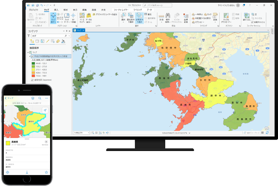Toggle visibility of 平成27年国勢調査 layer
The image size is (278, 187).
(x=32, y=56)
